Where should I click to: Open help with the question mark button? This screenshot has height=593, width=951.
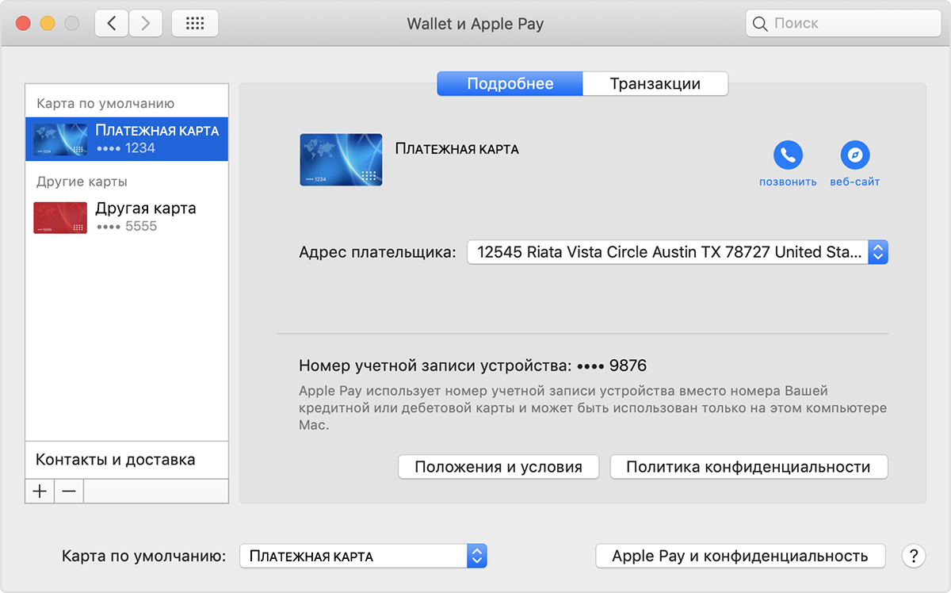(913, 556)
